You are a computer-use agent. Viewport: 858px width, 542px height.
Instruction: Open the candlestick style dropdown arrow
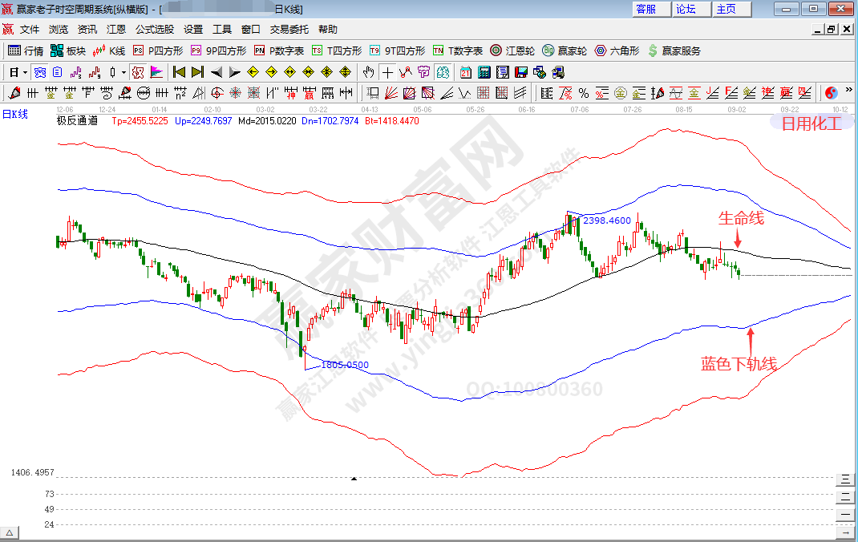[x=123, y=71]
